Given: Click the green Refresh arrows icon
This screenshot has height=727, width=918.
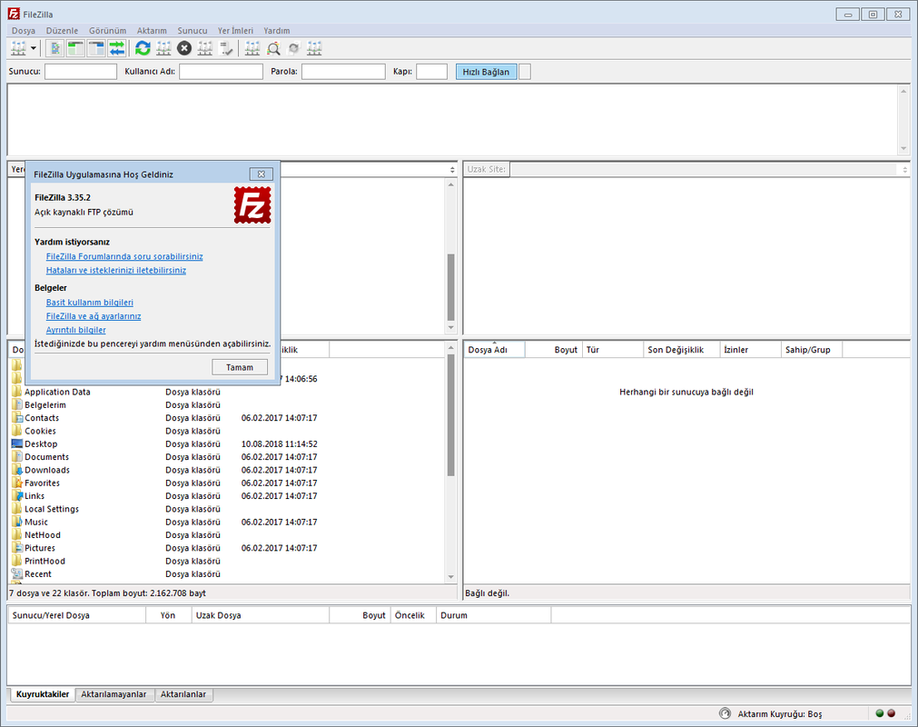Looking at the screenshot, I should [x=143, y=49].
